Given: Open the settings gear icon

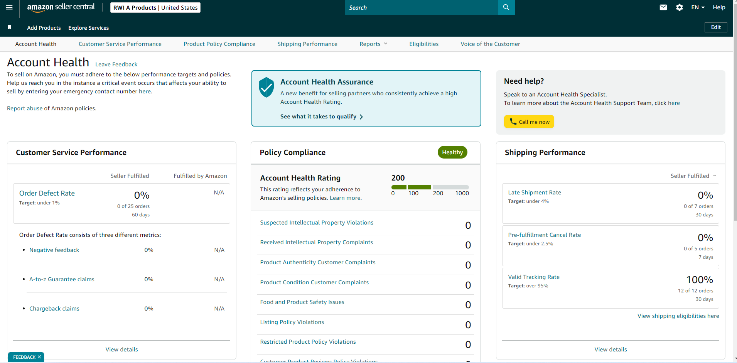Looking at the screenshot, I should [680, 7].
